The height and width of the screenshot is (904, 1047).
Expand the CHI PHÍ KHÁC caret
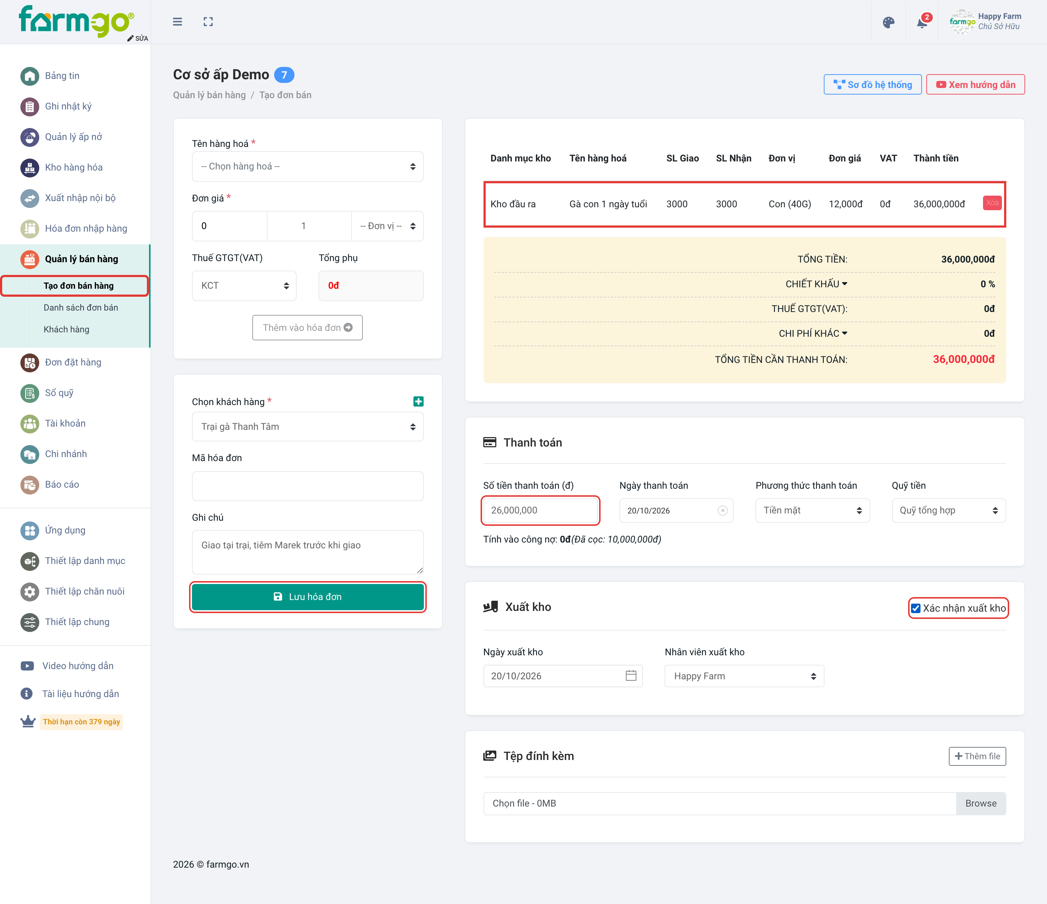845,333
